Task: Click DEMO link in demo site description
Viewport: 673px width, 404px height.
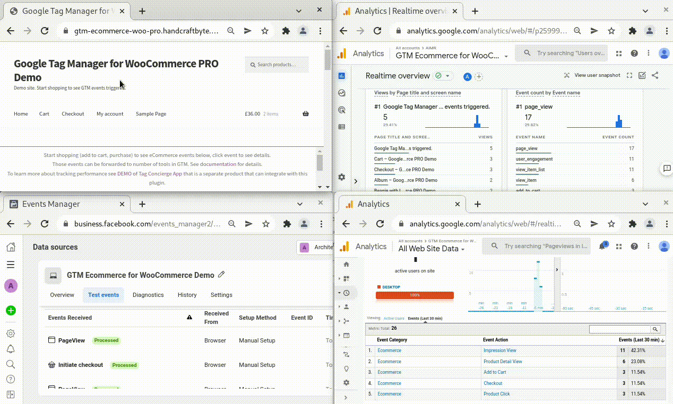Action: [124, 173]
